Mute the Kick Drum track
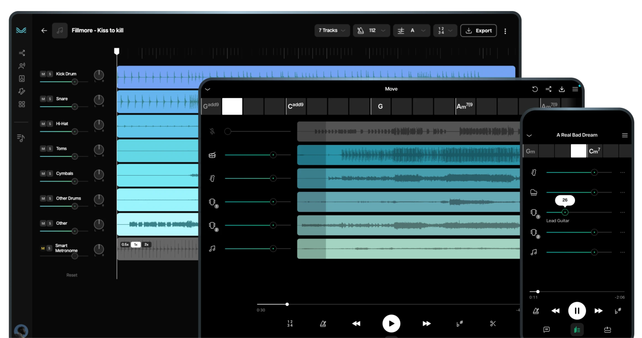The width and height of the screenshot is (642, 338). point(43,74)
